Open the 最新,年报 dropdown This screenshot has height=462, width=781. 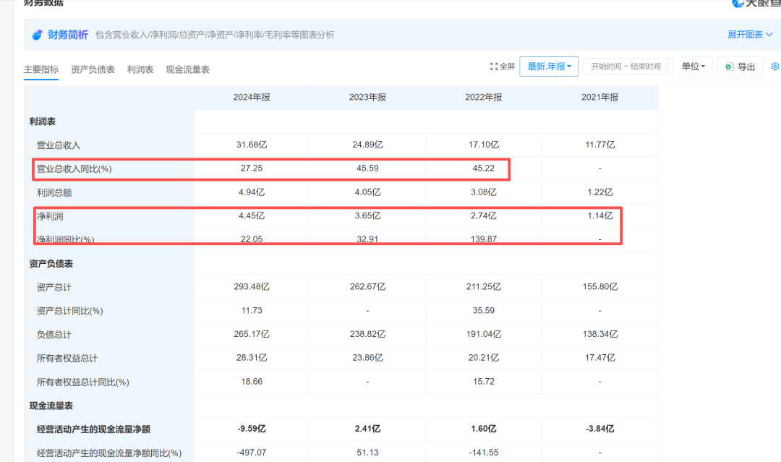[549, 67]
